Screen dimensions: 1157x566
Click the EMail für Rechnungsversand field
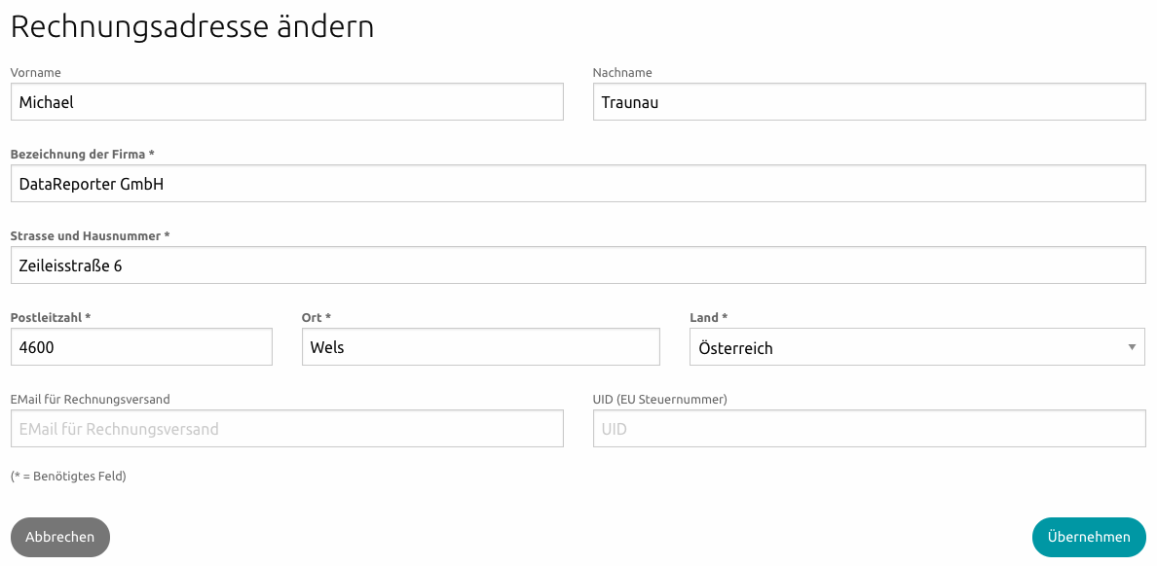286,428
